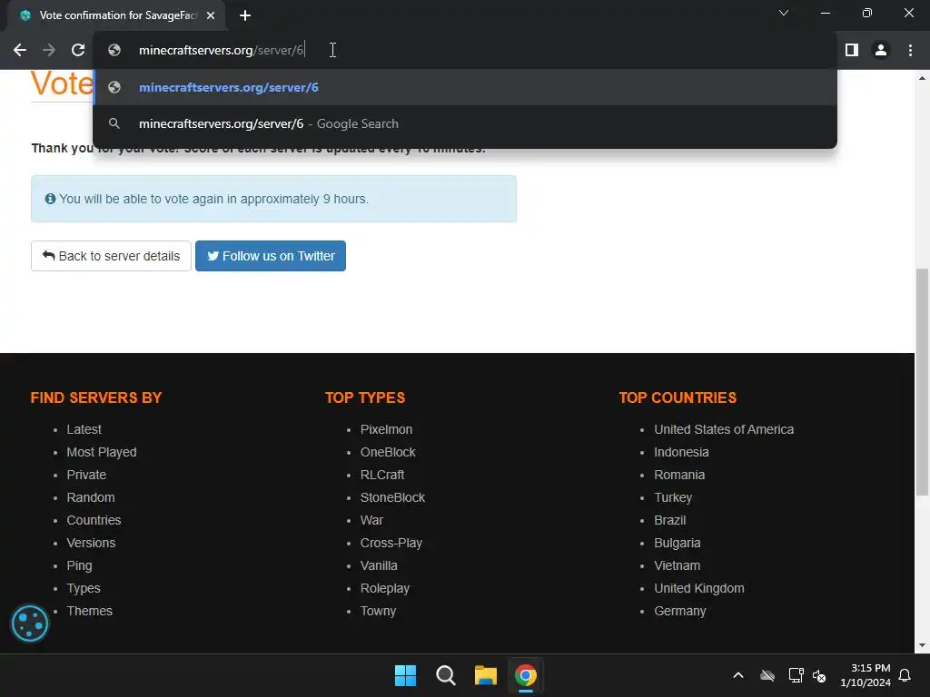930x697 pixels.
Task: Open the Cross-Play type link
Action: click(391, 543)
